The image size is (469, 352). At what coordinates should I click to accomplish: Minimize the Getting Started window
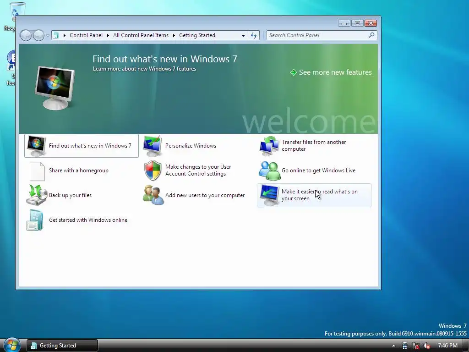344,23
